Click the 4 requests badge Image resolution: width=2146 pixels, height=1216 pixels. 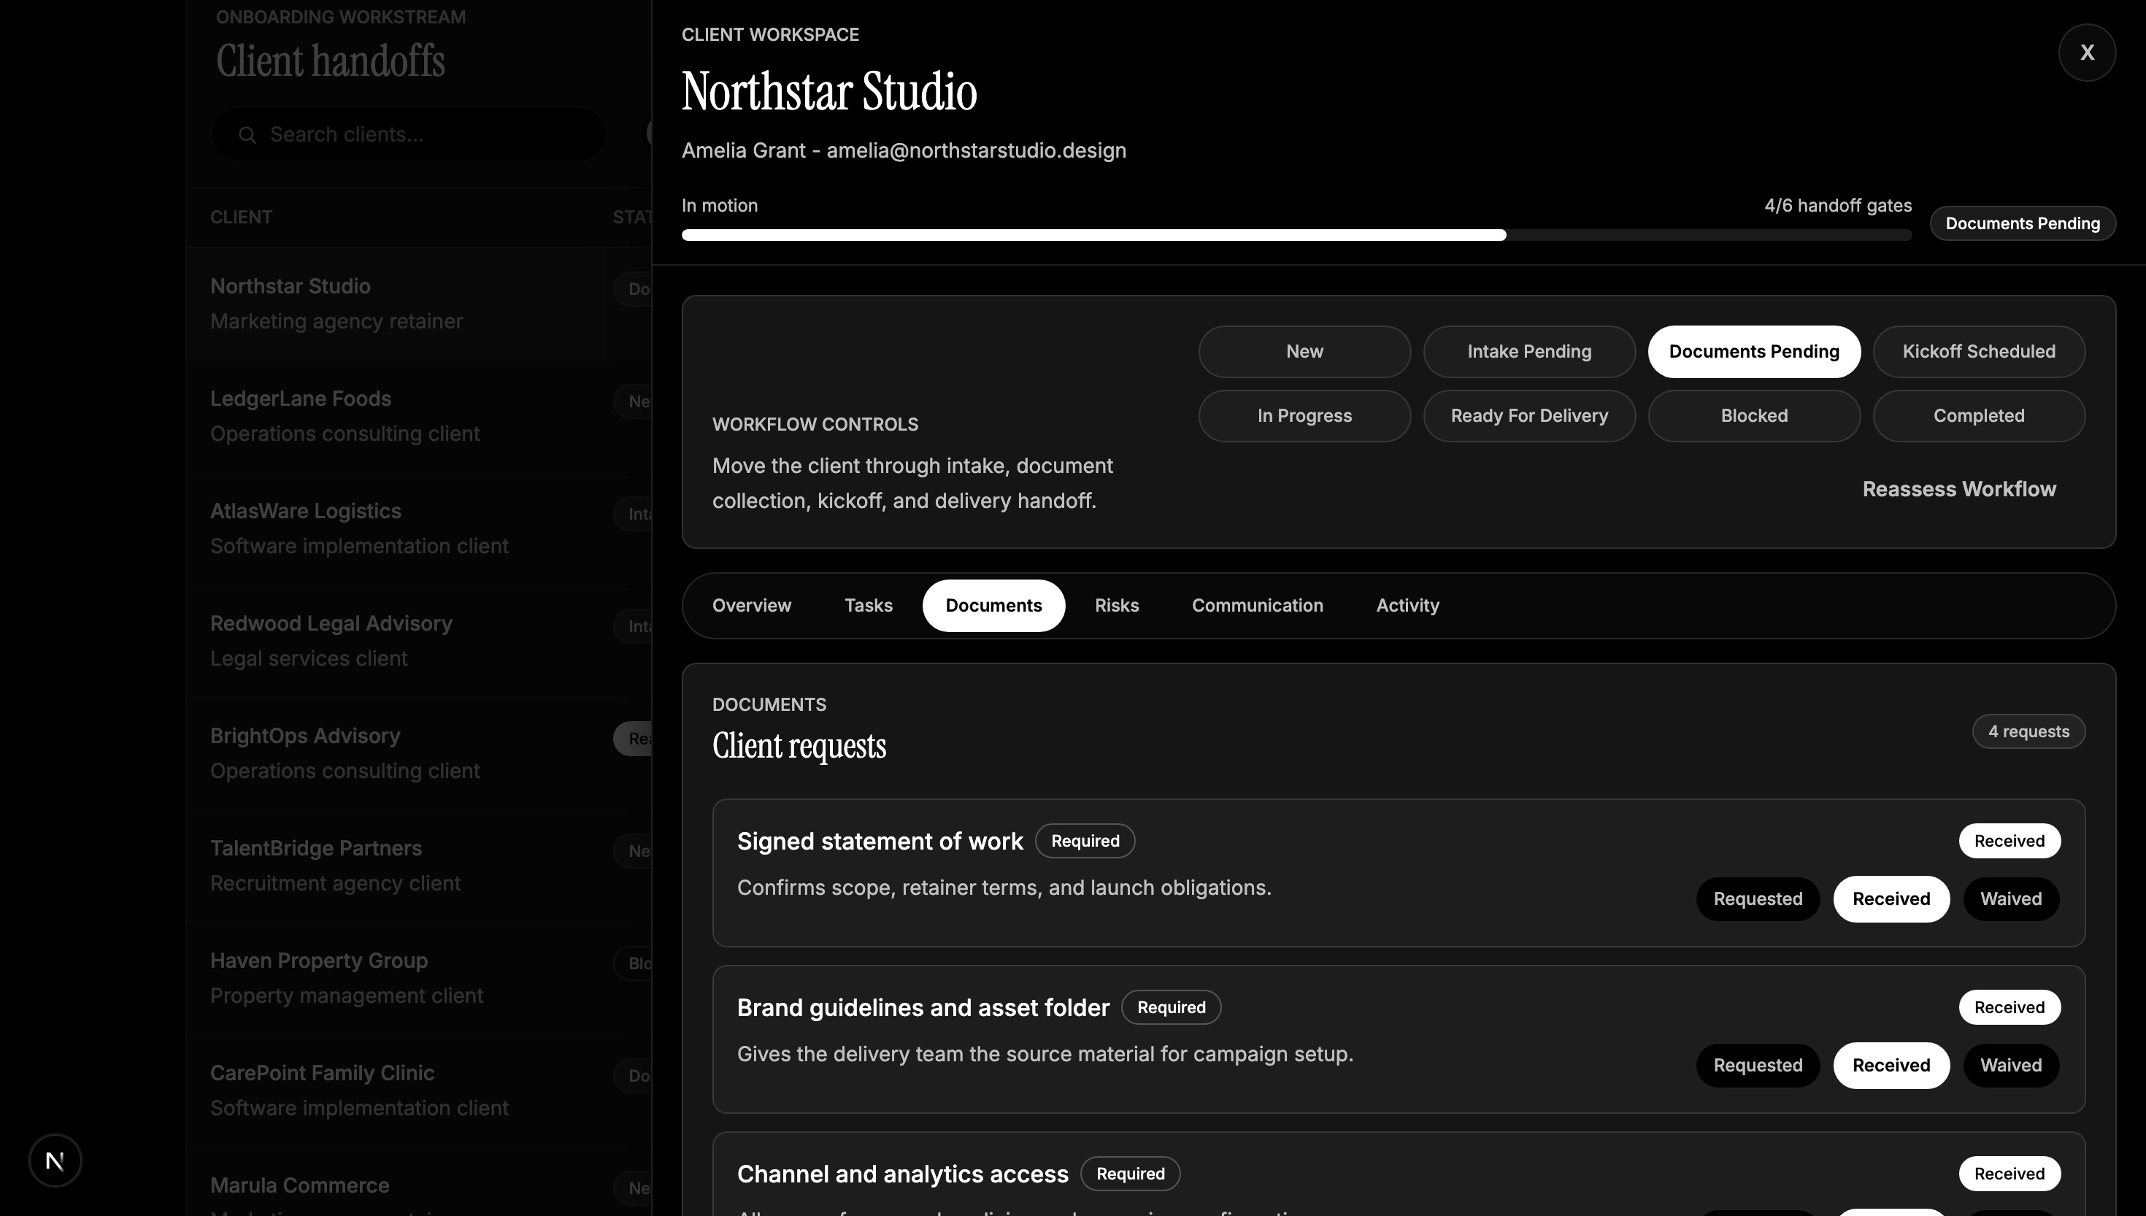(x=2028, y=731)
